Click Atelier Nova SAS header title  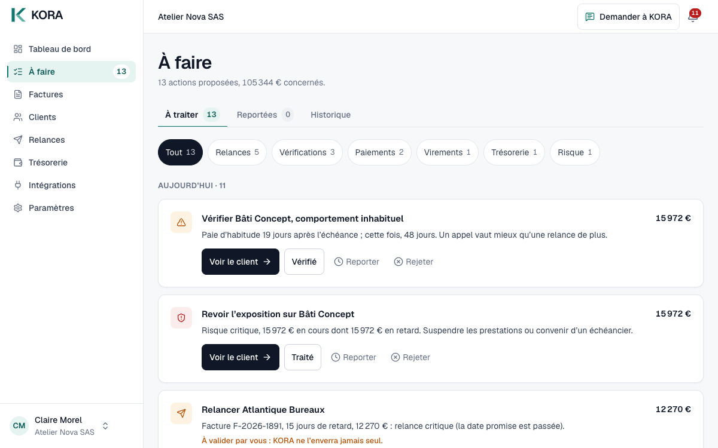click(x=191, y=17)
